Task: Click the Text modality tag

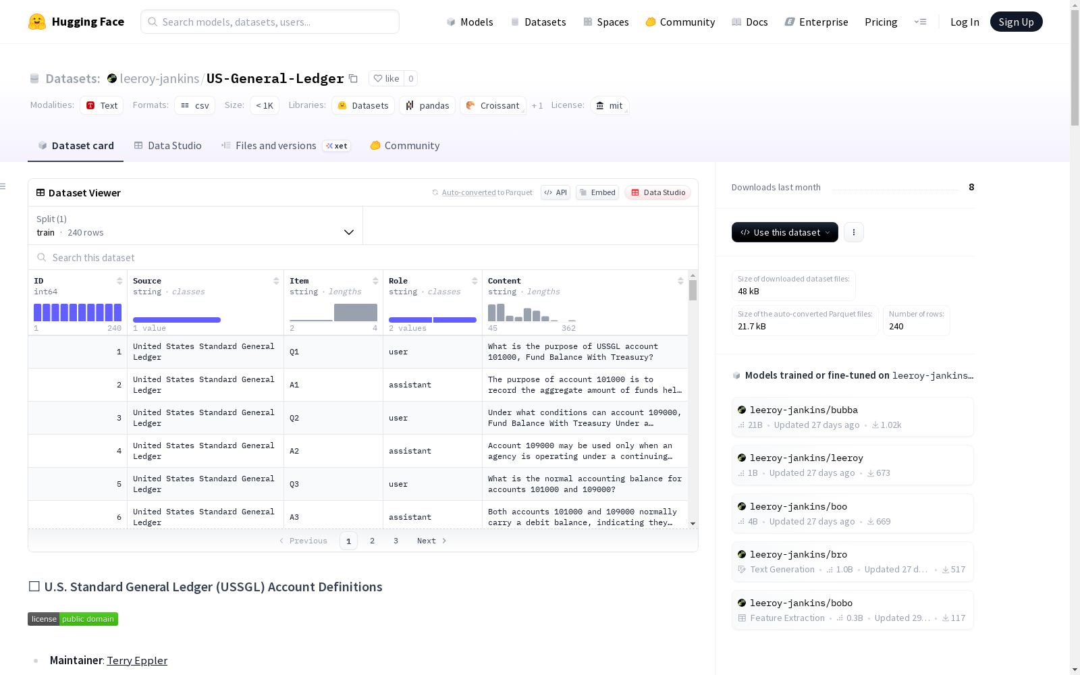Action: (x=102, y=105)
